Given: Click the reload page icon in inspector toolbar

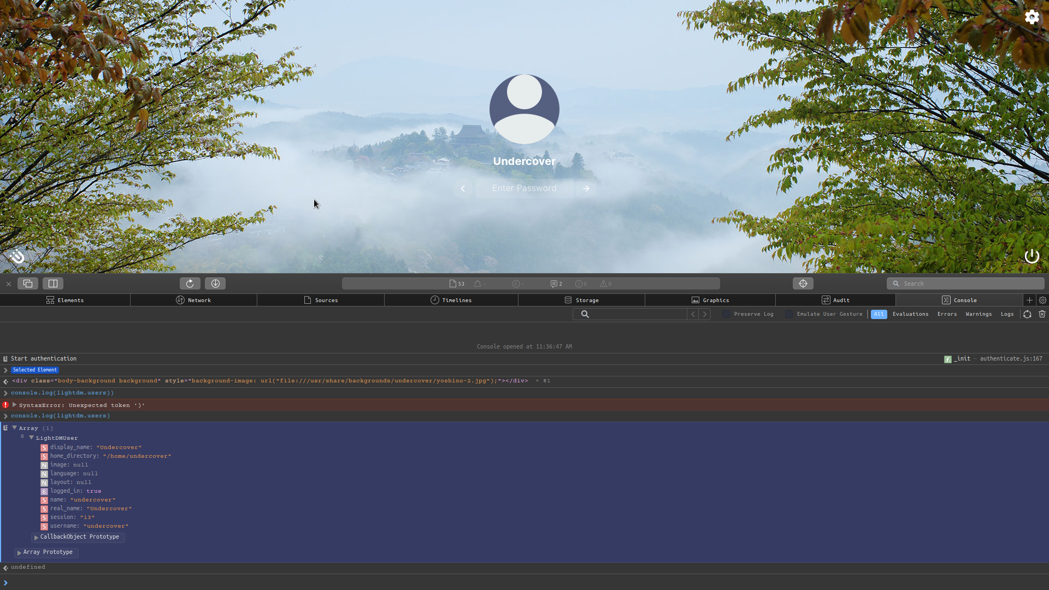Looking at the screenshot, I should (x=190, y=283).
